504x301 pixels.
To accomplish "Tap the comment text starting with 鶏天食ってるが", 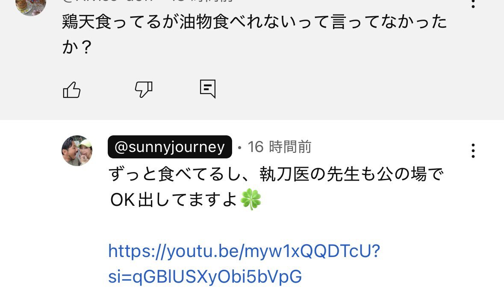I will (254, 22).
